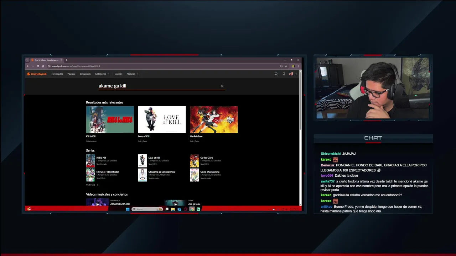Viewport: 456px width, 256px height.
Task: Open Juegos in Crunchyroll navigation
Action: click(119, 74)
